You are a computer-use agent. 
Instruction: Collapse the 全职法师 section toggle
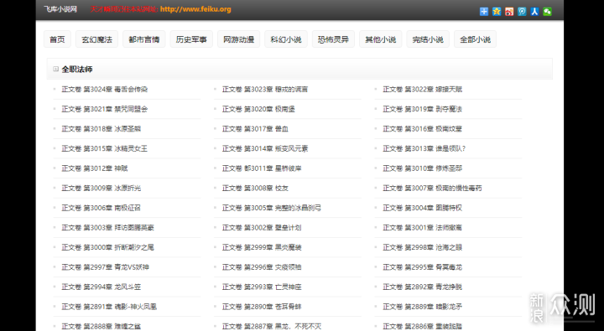(x=56, y=69)
